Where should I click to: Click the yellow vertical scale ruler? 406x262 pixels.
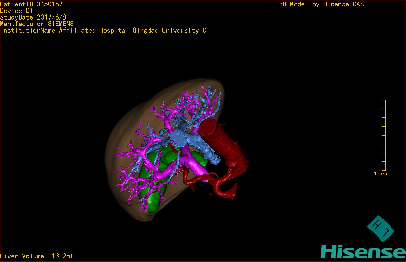[384, 135]
